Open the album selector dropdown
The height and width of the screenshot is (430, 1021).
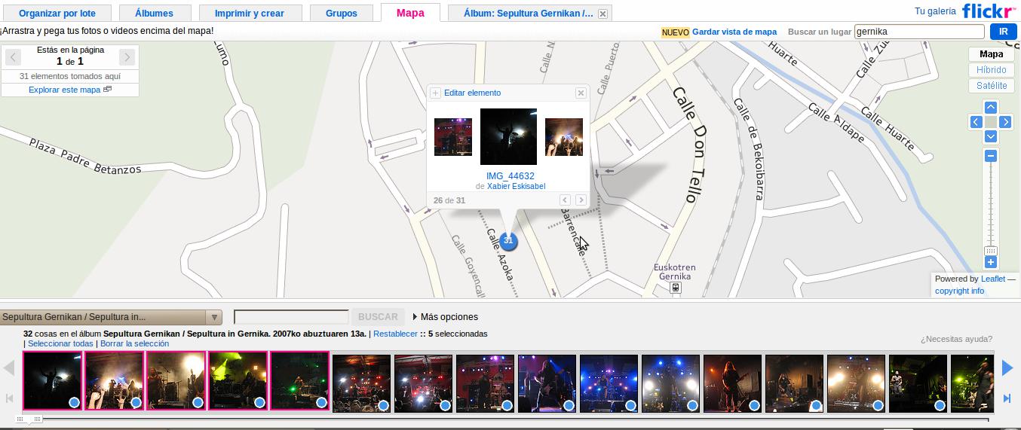[x=214, y=317]
